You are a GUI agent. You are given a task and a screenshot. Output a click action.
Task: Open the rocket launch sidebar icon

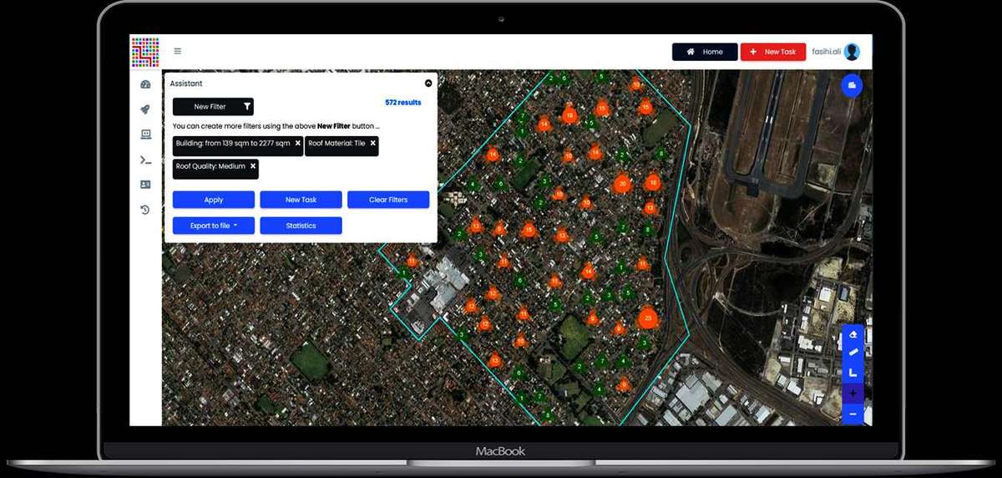(145, 109)
